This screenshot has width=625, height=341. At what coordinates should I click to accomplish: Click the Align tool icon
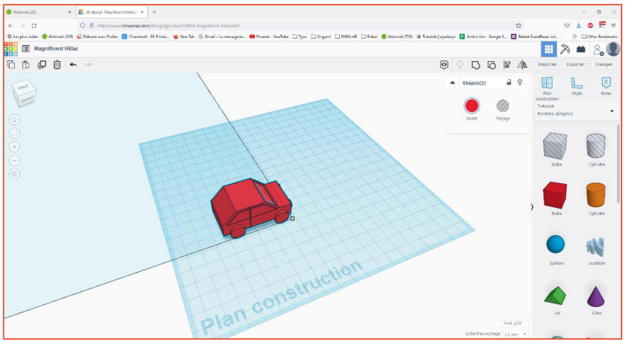pyautogui.click(x=507, y=65)
